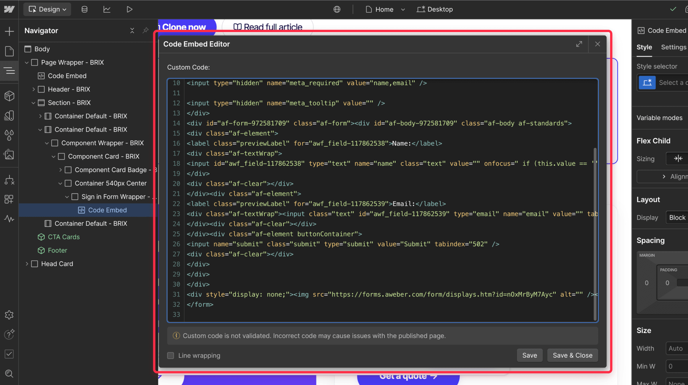Viewport: 688px width, 385px height.
Task: Click the globe locale icon
Action: click(x=337, y=9)
